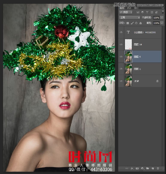Select layer name 图层 14
The height and width of the screenshot is (174, 166).
pyautogui.click(x=138, y=44)
